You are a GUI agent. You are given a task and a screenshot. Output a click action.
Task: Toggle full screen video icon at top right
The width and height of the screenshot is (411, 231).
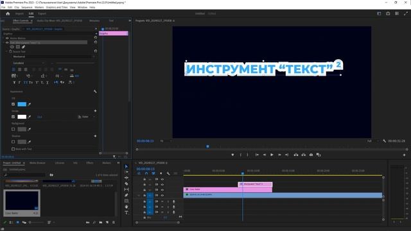click(406, 13)
